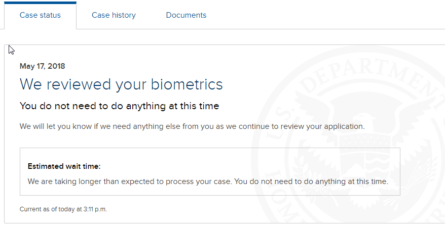Click the 'We will let you know' paragraph
Image resolution: width=445 pixels, height=229 pixels.
pyautogui.click(x=192, y=126)
